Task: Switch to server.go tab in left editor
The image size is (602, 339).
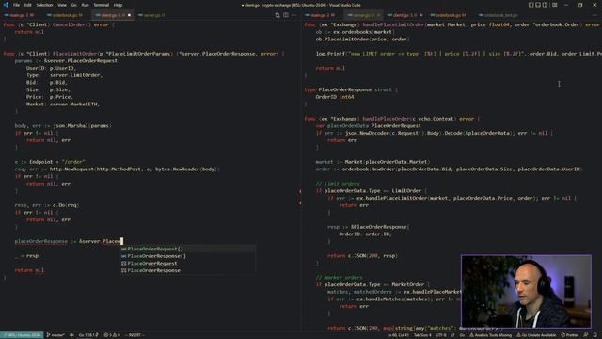Action: [152, 15]
